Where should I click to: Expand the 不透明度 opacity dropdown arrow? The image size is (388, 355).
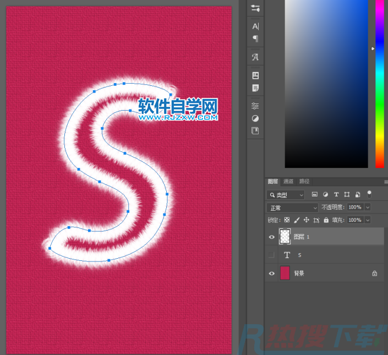coord(367,207)
